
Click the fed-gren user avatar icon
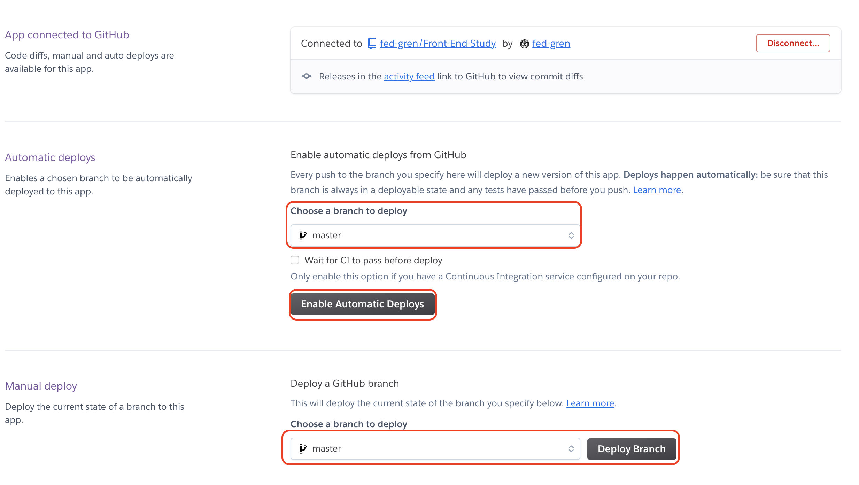pos(524,44)
